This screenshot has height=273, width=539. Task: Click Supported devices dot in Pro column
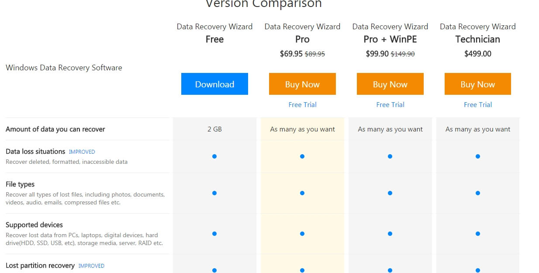[x=302, y=234]
